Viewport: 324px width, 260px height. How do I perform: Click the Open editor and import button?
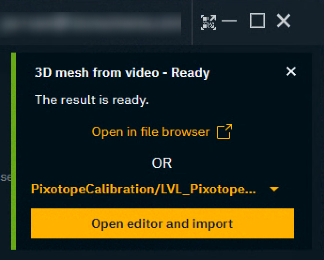(x=162, y=223)
